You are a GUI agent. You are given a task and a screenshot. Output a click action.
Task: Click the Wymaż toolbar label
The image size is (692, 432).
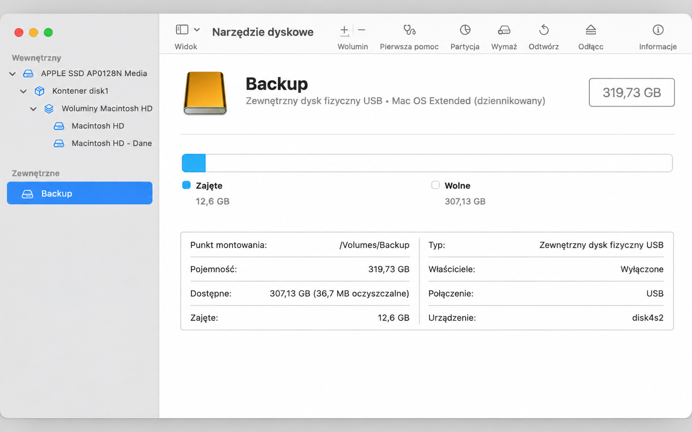(x=504, y=47)
